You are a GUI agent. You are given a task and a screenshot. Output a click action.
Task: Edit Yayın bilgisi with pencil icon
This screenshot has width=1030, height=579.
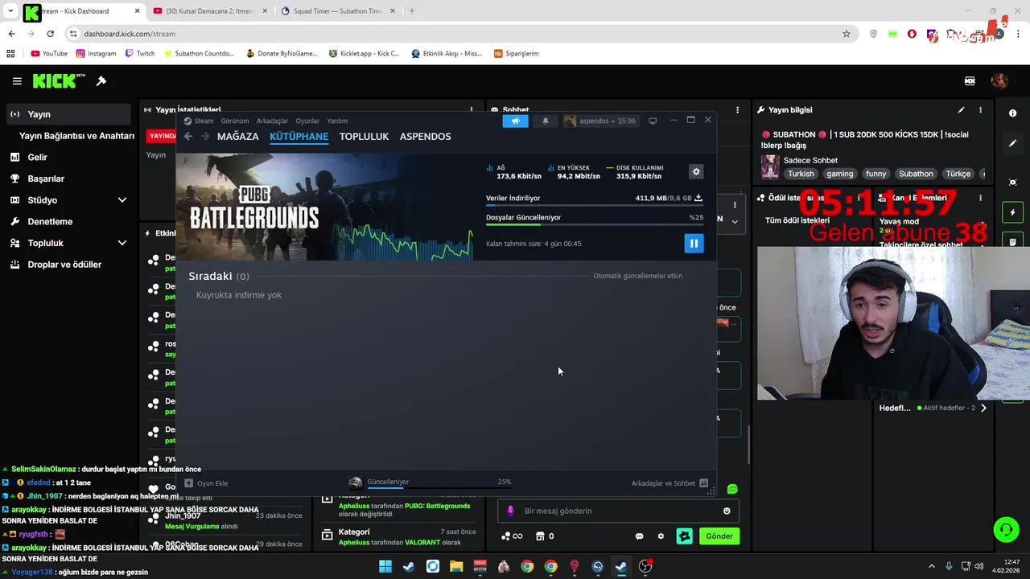(961, 110)
